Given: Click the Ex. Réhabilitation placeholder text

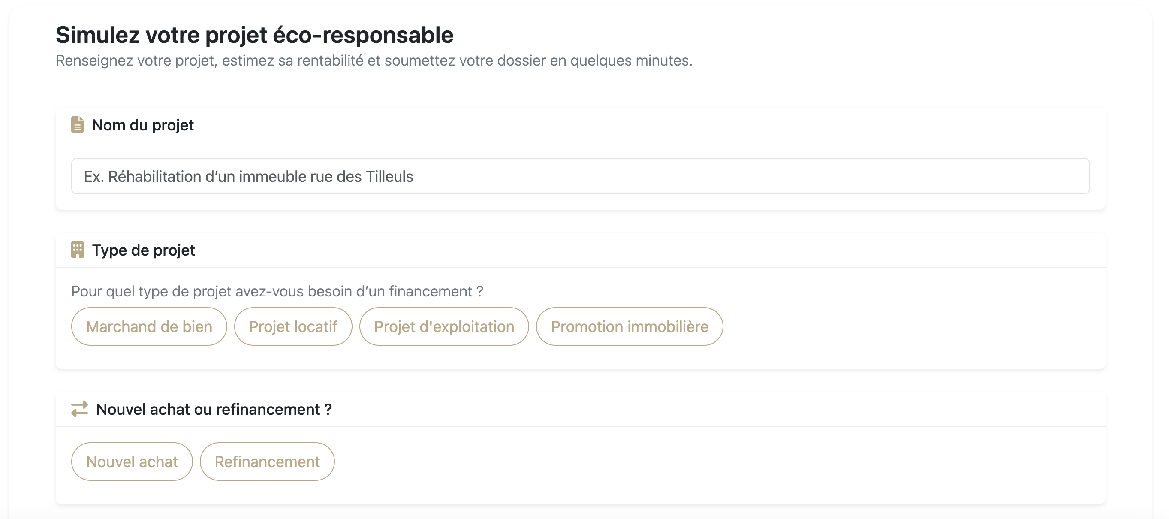Looking at the screenshot, I should (248, 177).
